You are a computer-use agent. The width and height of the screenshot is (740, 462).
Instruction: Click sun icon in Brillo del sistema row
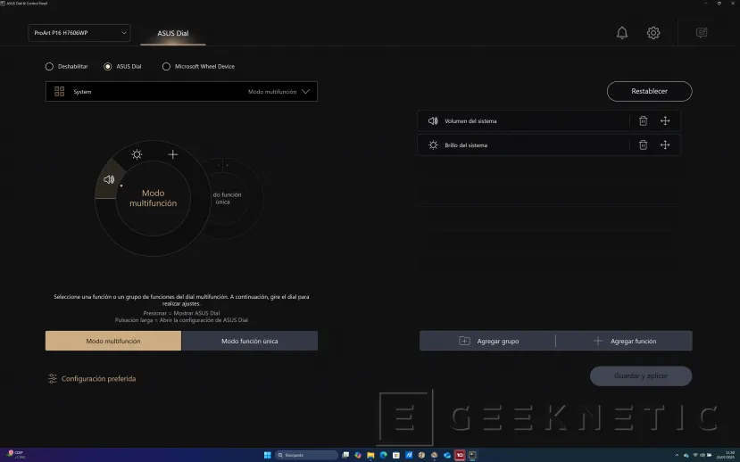point(433,144)
